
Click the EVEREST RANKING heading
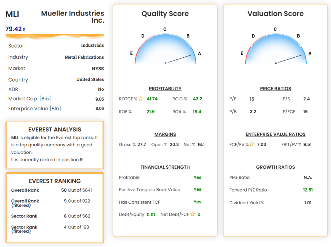tap(55, 181)
